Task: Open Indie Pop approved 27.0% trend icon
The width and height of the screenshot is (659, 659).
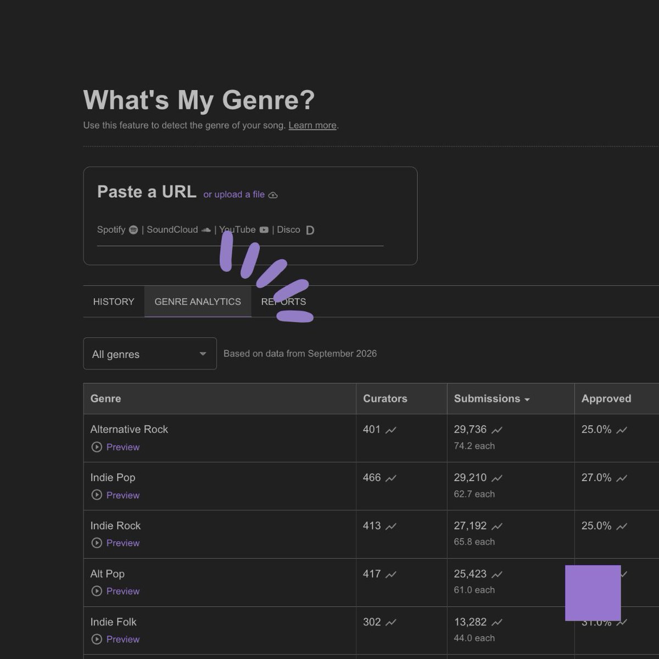Action: coord(622,478)
